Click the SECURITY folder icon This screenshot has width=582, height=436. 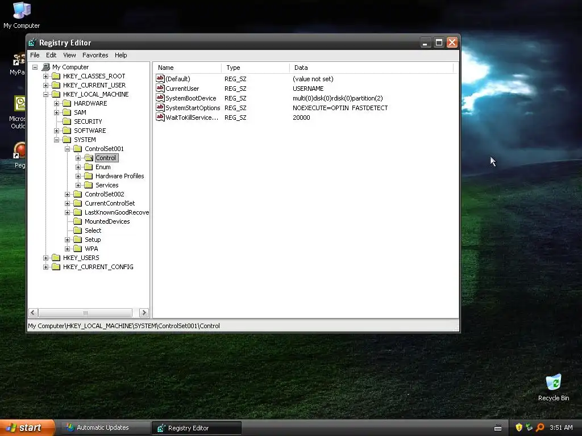tap(67, 121)
